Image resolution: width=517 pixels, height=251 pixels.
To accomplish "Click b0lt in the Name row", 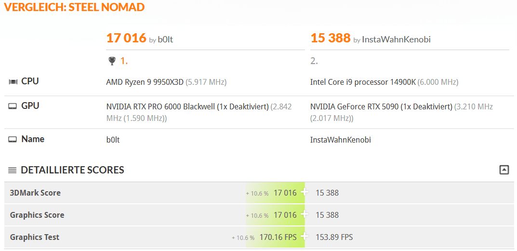I will click(114, 140).
